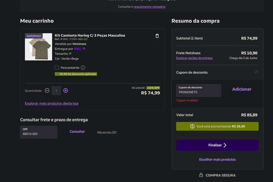Click the FULL delivery badge
The width and height of the screenshot is (273, 182).
(80, 49)
